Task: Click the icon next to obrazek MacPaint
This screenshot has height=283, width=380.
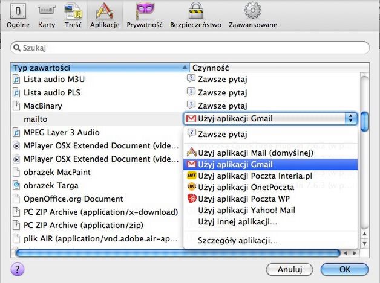Action: pos(16,173)
